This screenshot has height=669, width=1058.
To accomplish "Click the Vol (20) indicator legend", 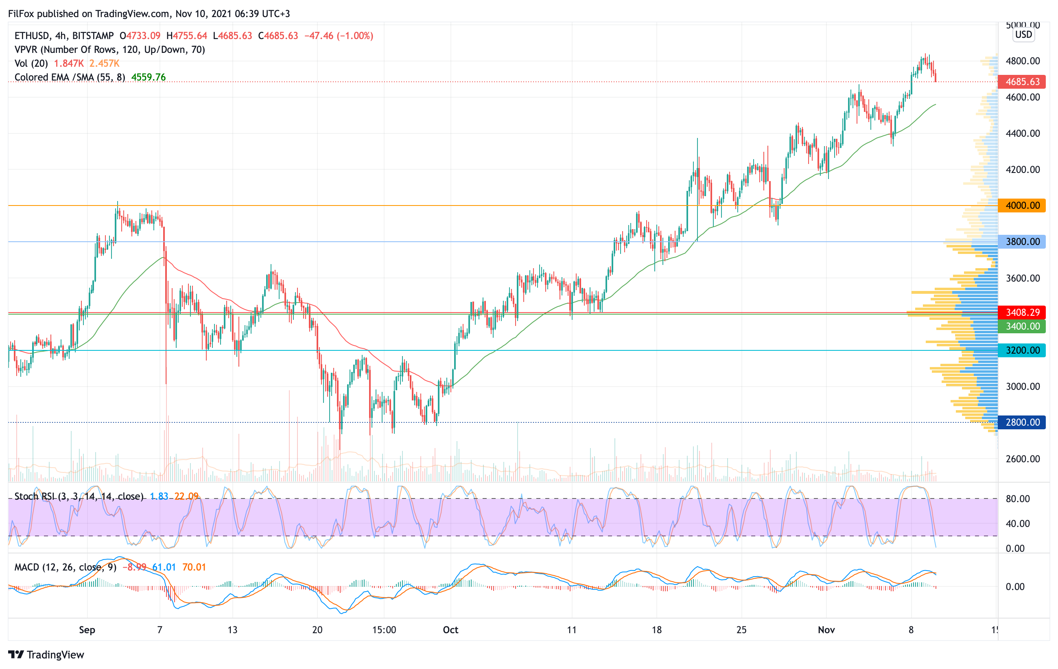I will (x=31, y=63).
